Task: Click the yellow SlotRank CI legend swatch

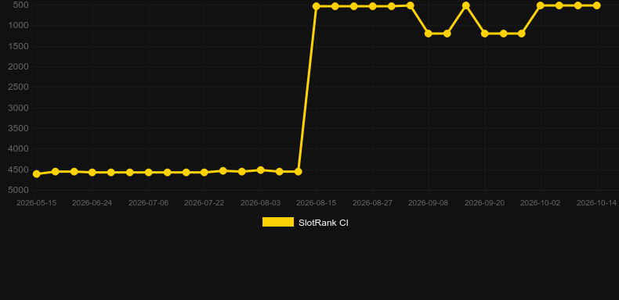Action: (278, 222)
